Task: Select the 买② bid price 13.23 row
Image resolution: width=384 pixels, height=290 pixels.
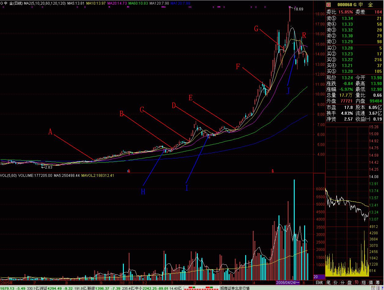Action: [x=354, y=54]
